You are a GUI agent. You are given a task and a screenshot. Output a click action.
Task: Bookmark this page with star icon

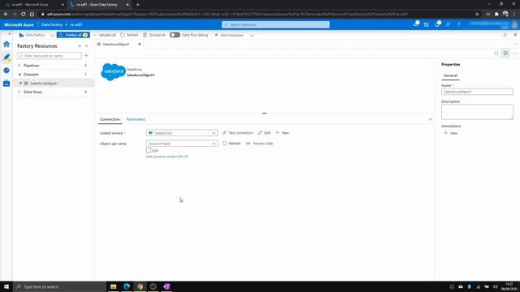[x=477, y=15]
